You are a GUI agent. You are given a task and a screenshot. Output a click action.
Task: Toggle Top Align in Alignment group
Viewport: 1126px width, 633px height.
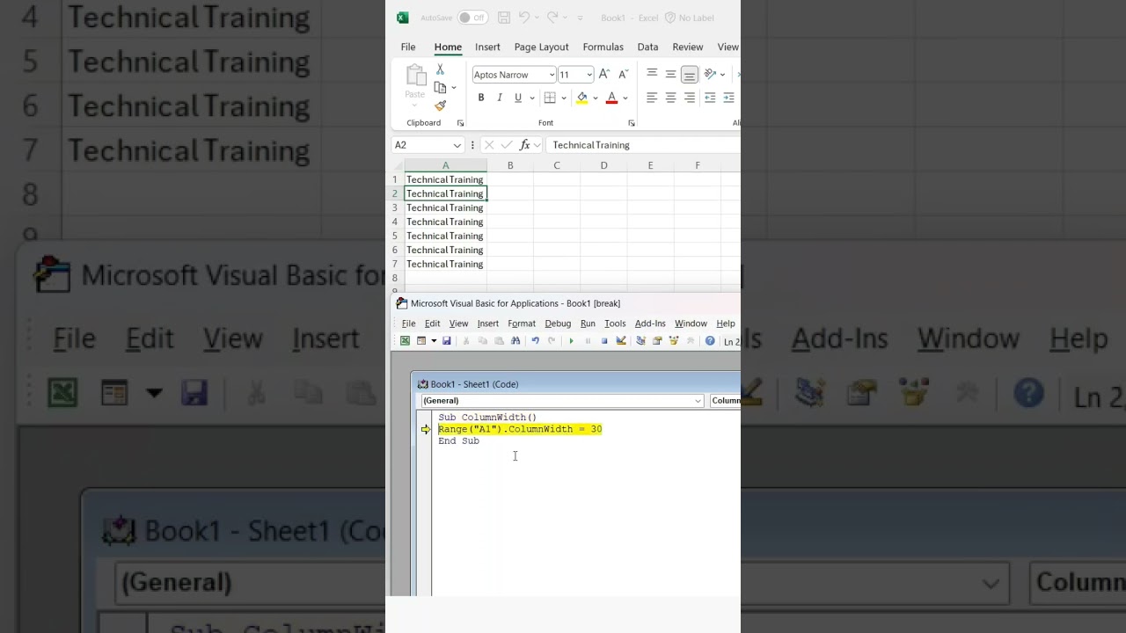tap(652, 74)
